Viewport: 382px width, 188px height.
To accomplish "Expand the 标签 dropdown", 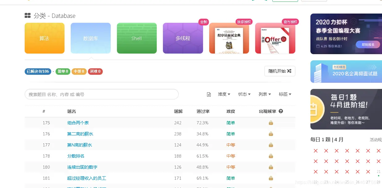I will (x=284, y=94).
